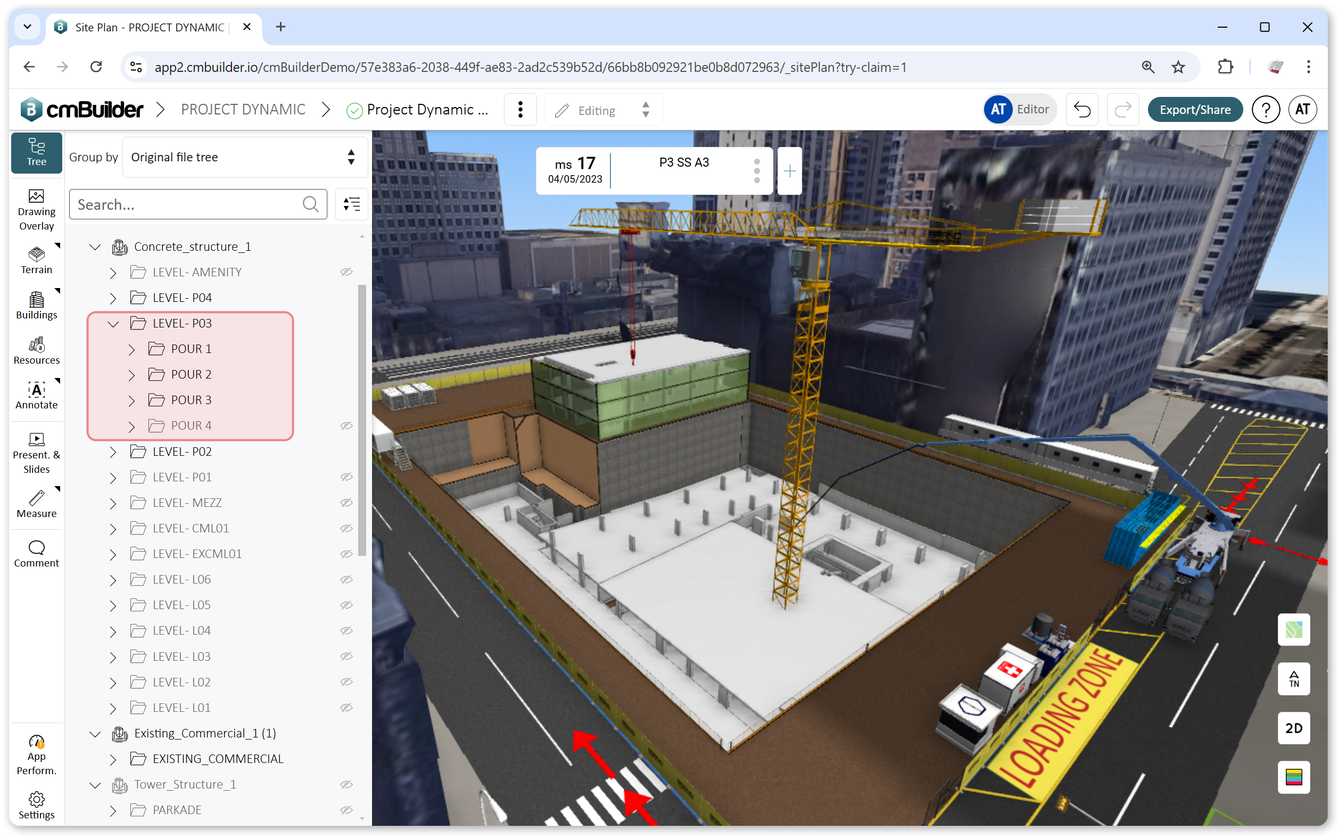Show hidden Tower_Structure_1 model
The height and width of the screenshot is (837, 1338).
click(346, 784)
